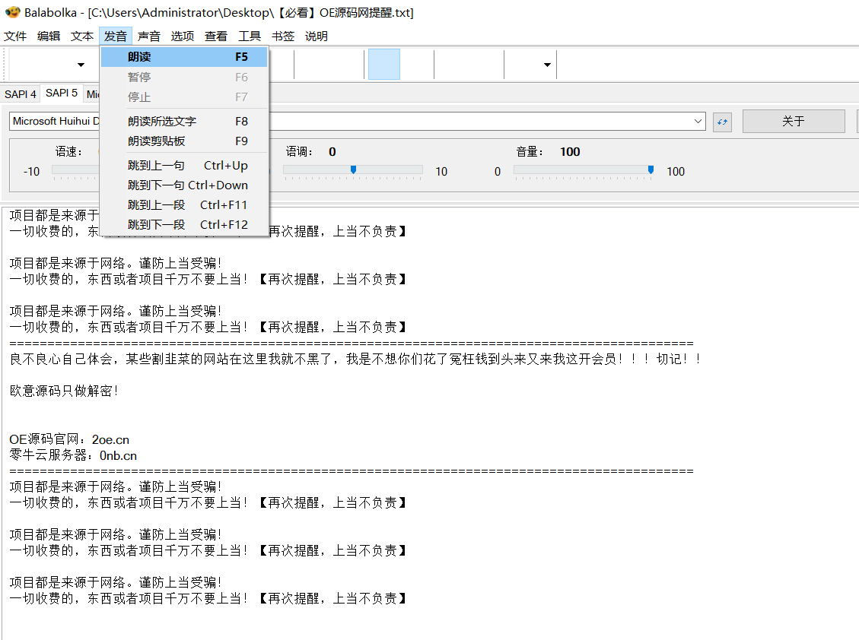Expand the Microsoft Huihui voice combo box
The height and width of the screenshot is (640, 859).
coord(698,121)
